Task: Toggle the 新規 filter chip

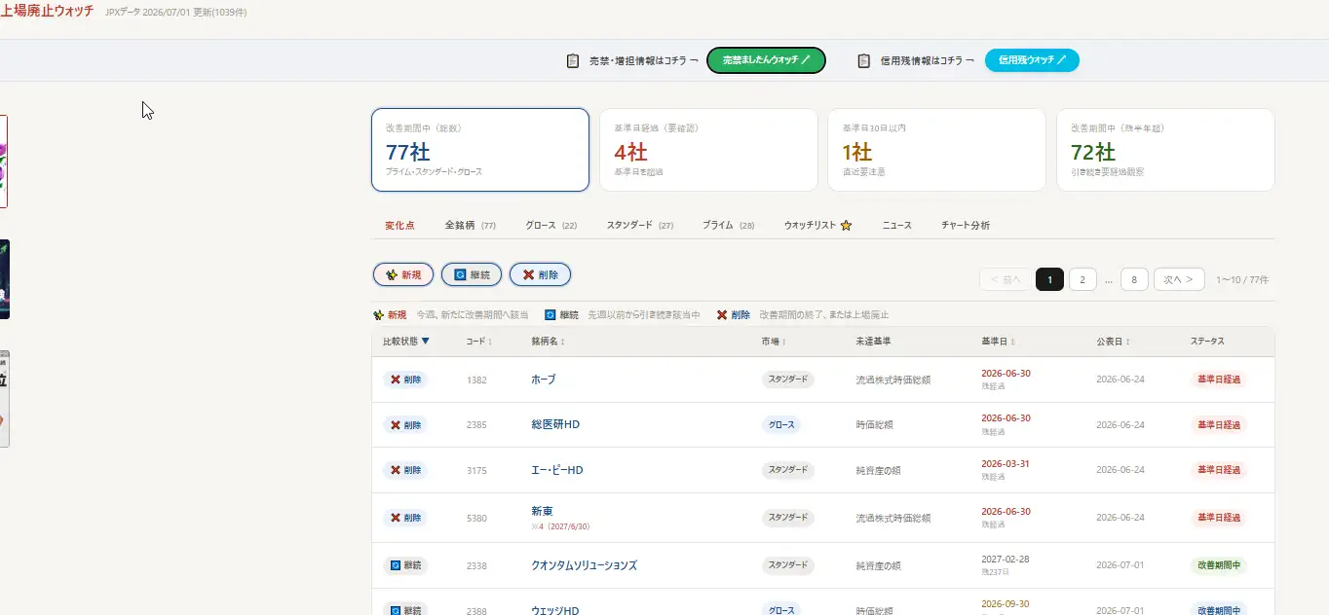Action: pos(403,274)
